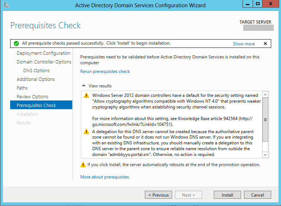Select DNS Options in sidebar

(x=36, y=71)
